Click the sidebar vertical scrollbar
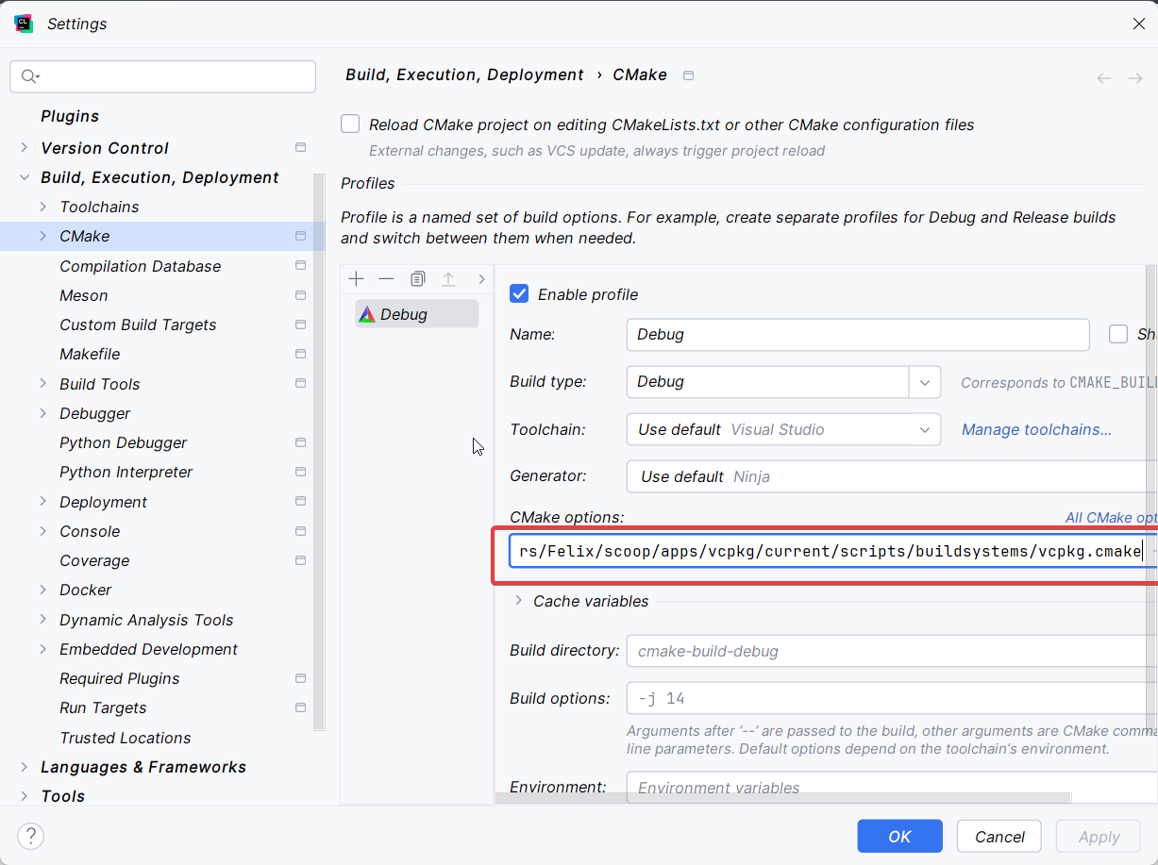Viewport: 1158px width, 865px height. coord(320,453)
